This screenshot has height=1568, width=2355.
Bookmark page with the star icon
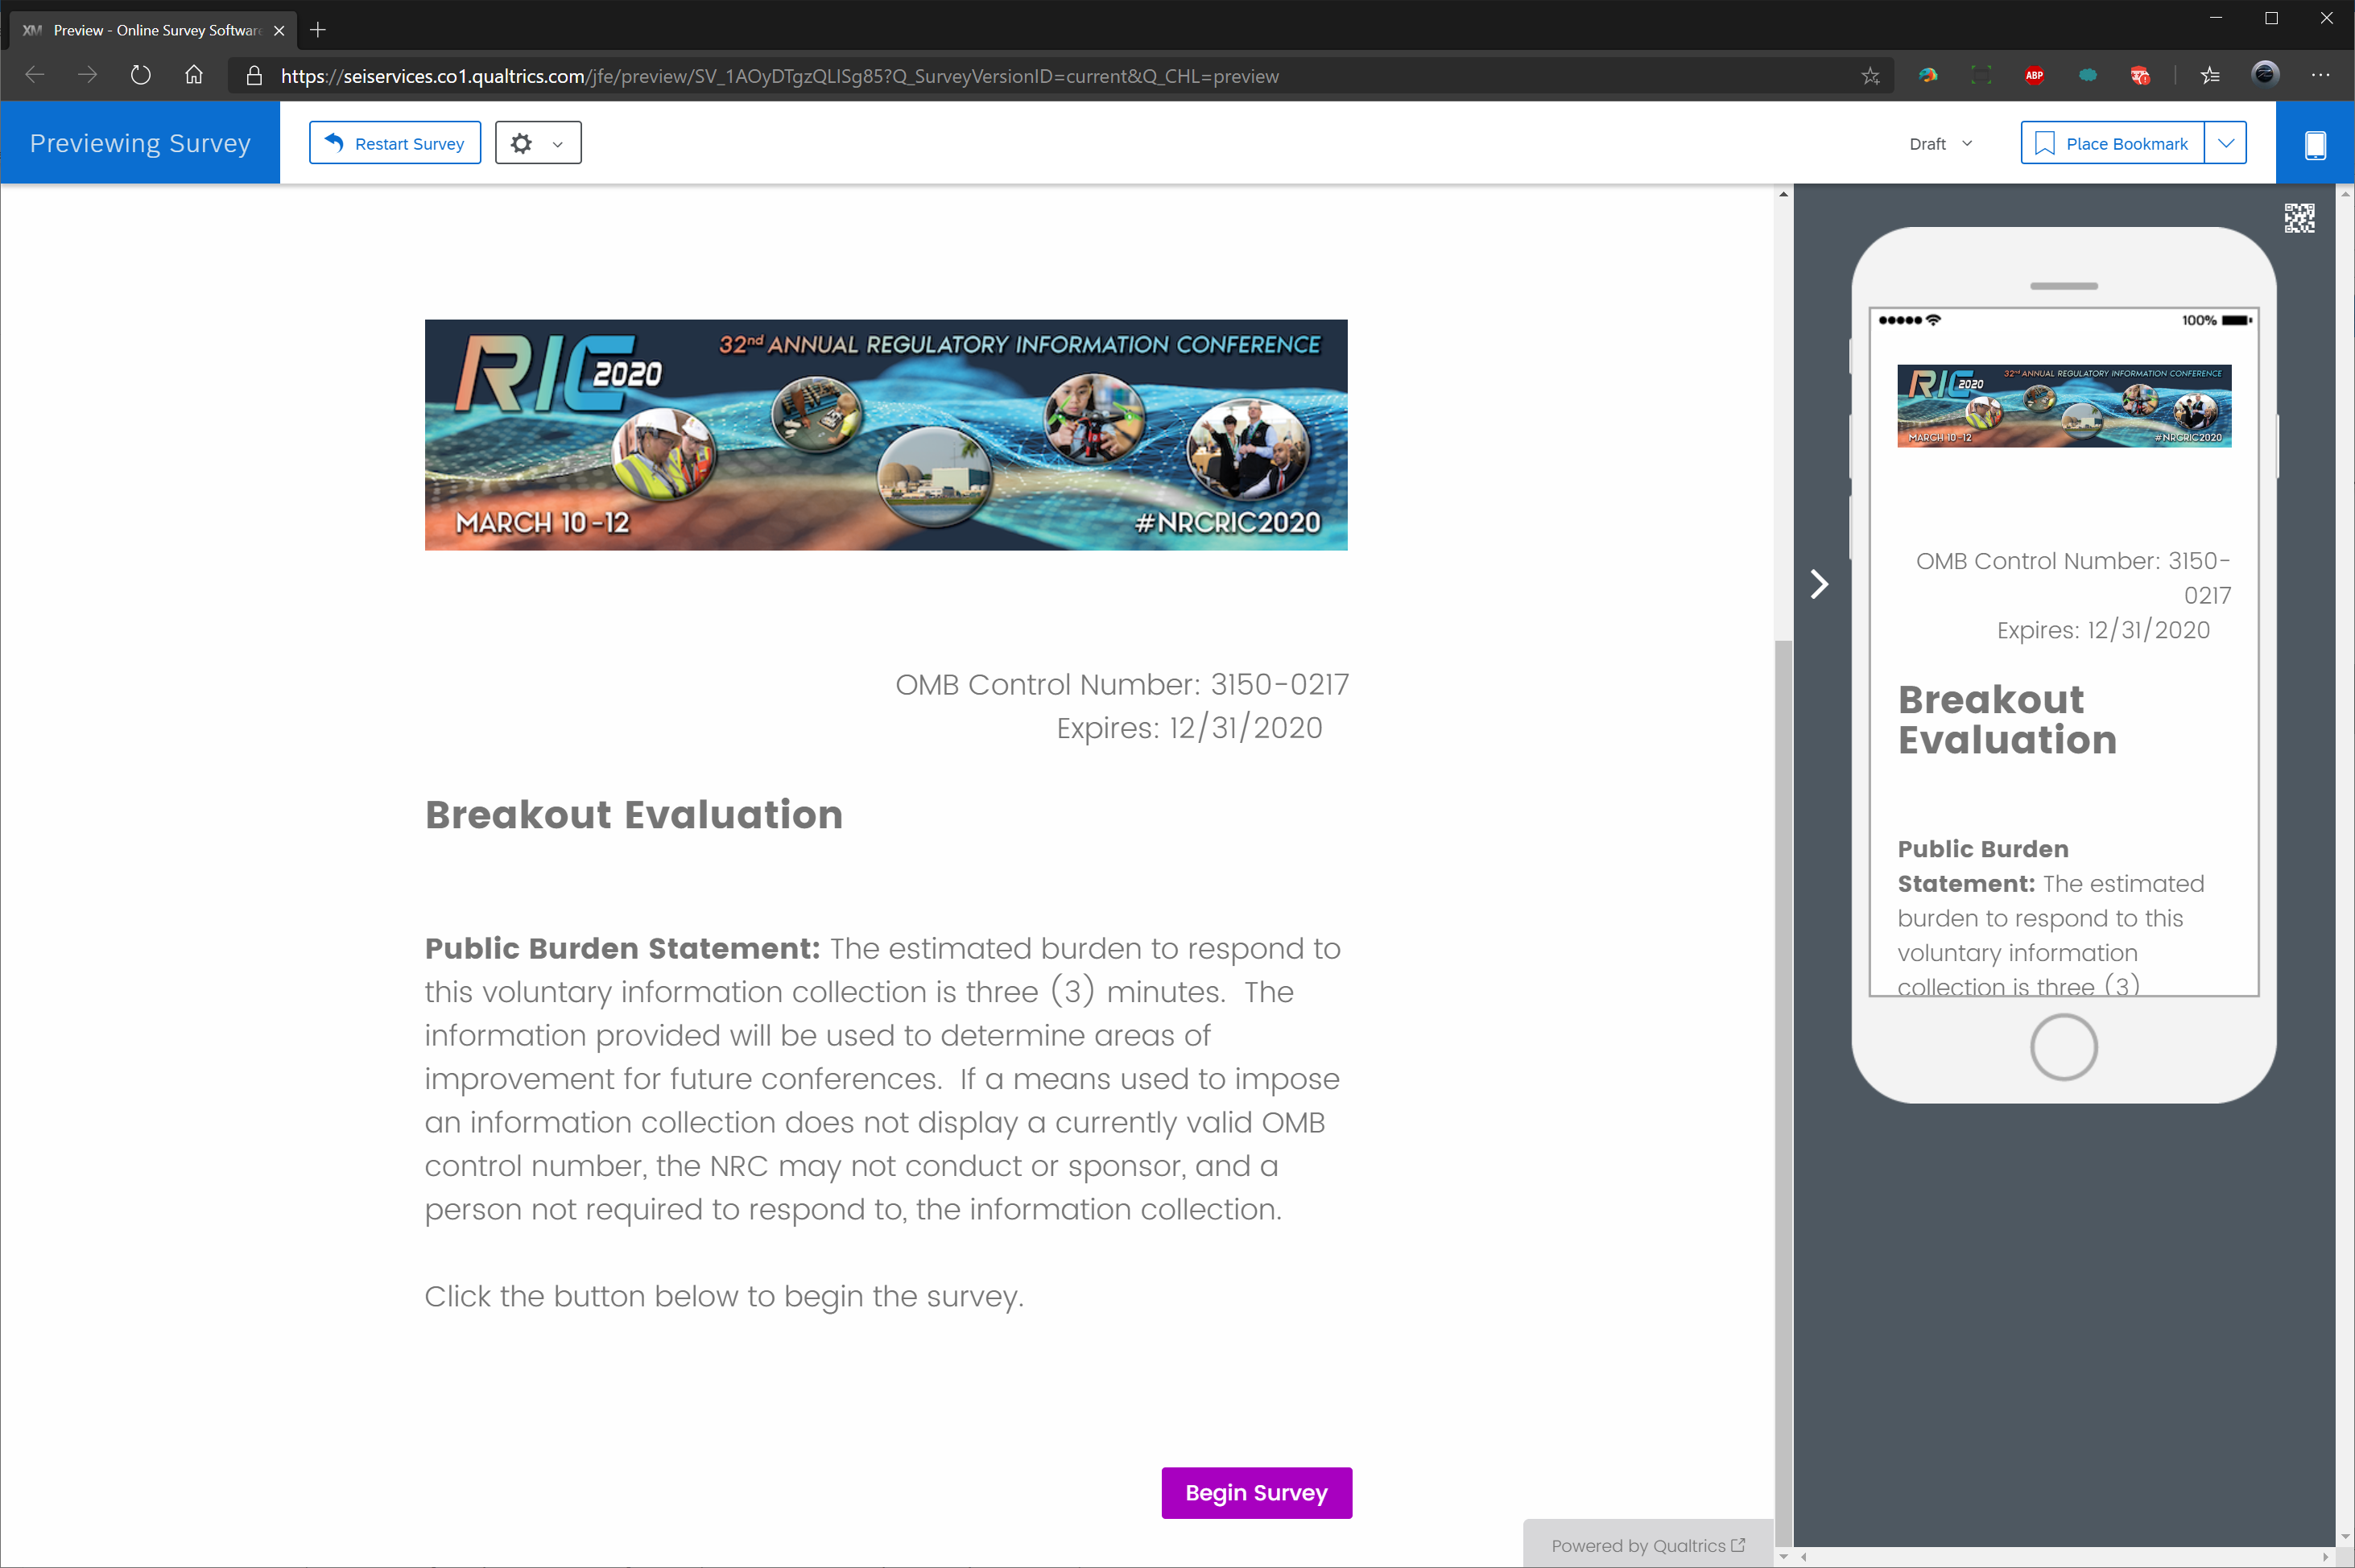(1870, 76)
